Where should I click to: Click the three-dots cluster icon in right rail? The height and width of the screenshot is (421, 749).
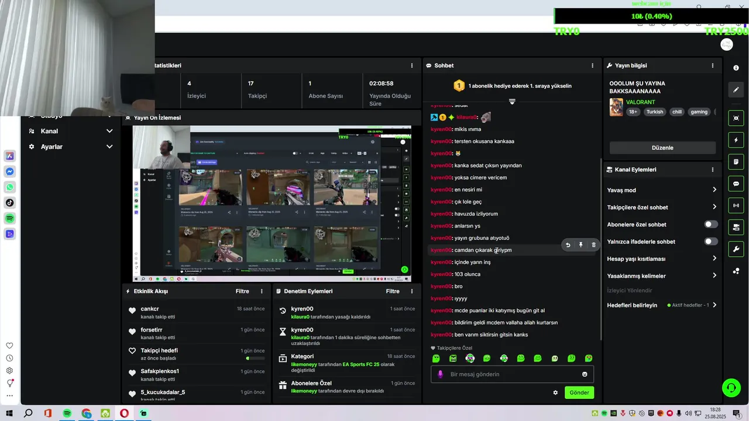click(x=736, y=271)
